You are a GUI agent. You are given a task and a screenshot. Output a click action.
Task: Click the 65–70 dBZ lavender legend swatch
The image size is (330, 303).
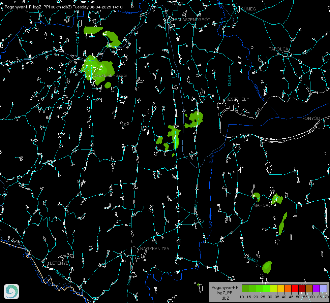coord(323,289)
